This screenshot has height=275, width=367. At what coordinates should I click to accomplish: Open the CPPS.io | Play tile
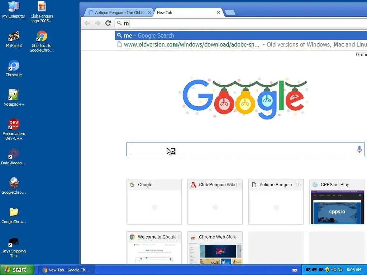click(337, 202)
